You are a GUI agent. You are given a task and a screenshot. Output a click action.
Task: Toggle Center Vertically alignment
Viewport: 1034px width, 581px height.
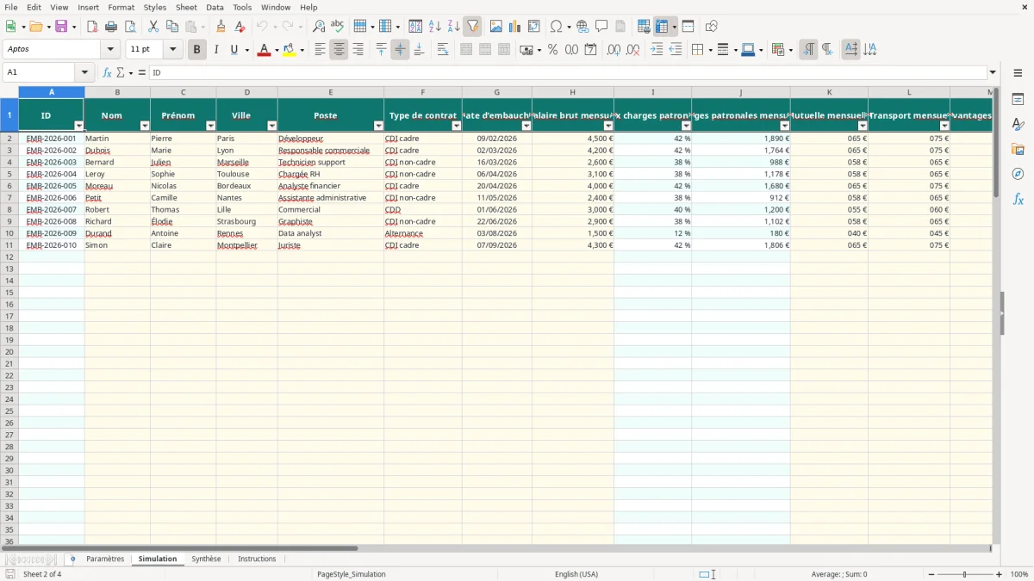(x=400, y=50)
